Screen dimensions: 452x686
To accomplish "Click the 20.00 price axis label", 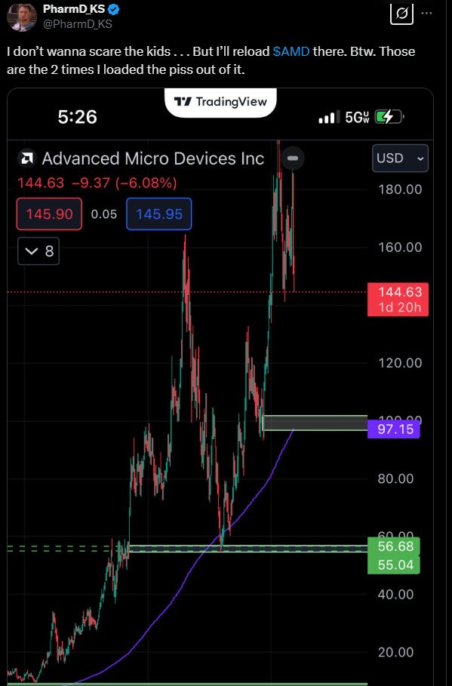I will pos(395,652).
